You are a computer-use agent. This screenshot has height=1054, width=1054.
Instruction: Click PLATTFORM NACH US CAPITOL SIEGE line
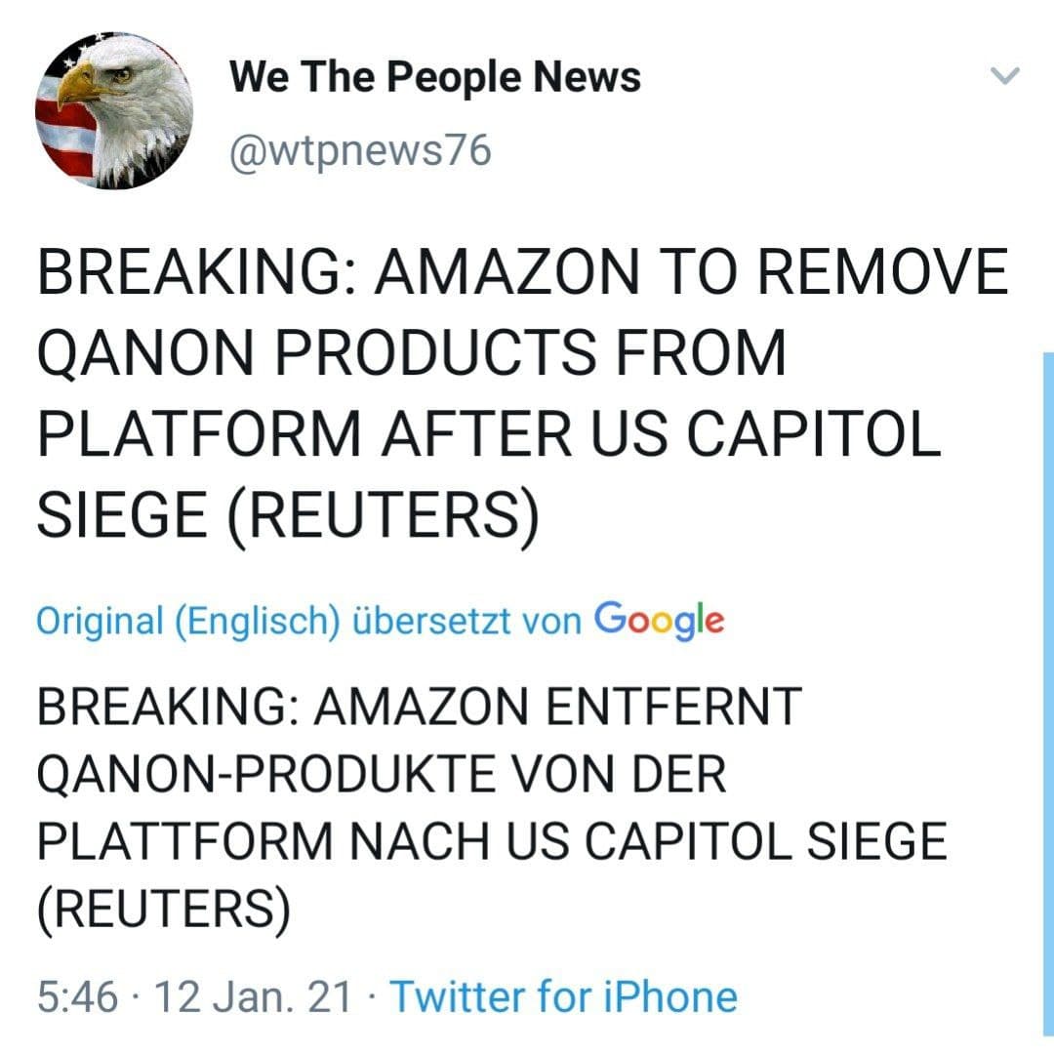(x=491, y=842)
